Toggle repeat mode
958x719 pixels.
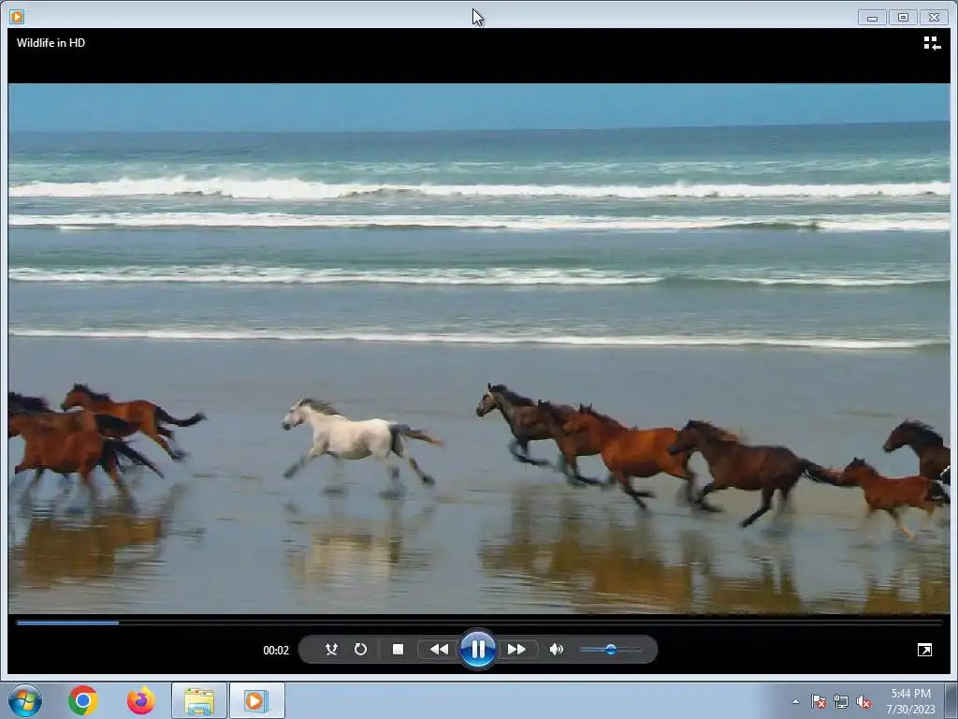click(x=360, y=650)
